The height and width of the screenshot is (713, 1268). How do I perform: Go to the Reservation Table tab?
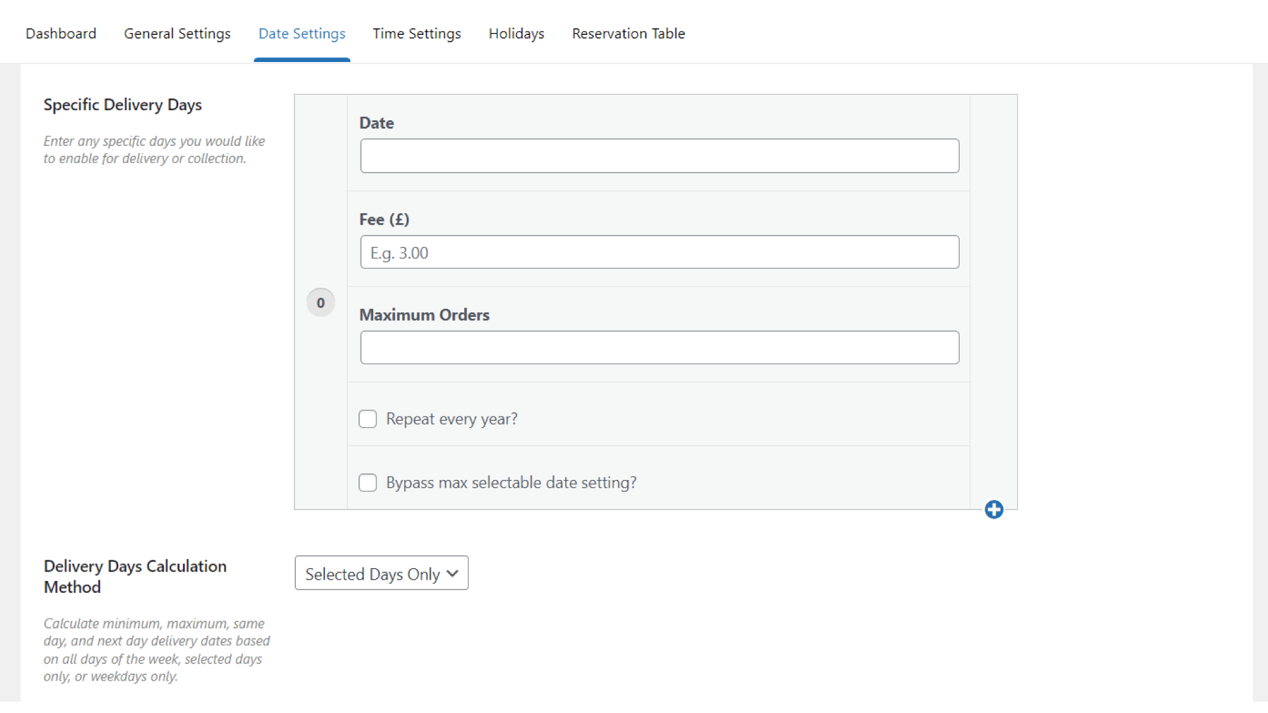pos(628,33)
